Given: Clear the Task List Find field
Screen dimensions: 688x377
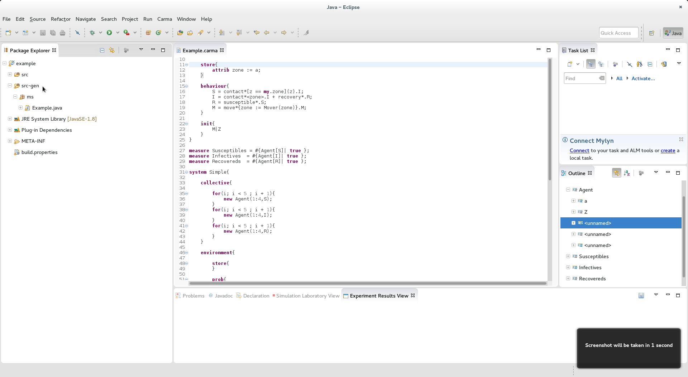Looking at the screenshot, I should pos(602,78).
